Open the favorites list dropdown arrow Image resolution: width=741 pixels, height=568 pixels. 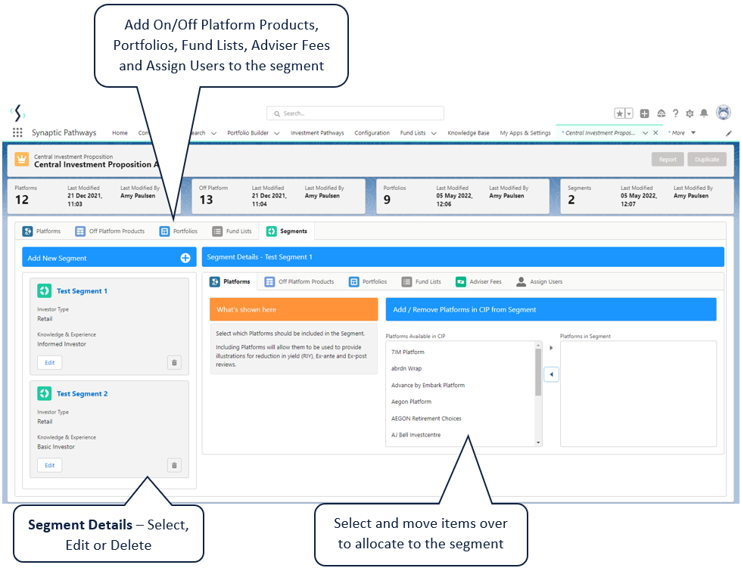pos(629,113)
